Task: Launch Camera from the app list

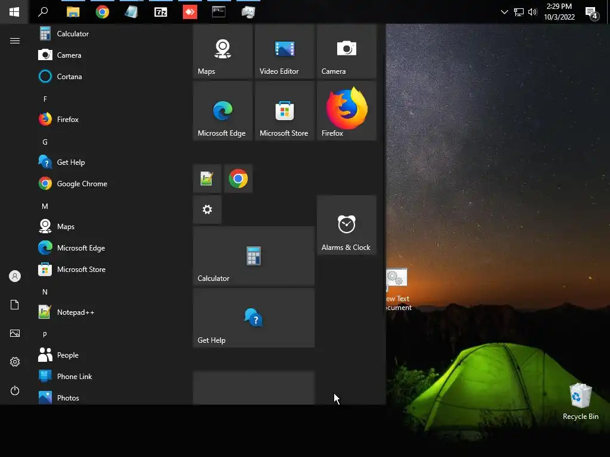Action: tap(111, 55)
